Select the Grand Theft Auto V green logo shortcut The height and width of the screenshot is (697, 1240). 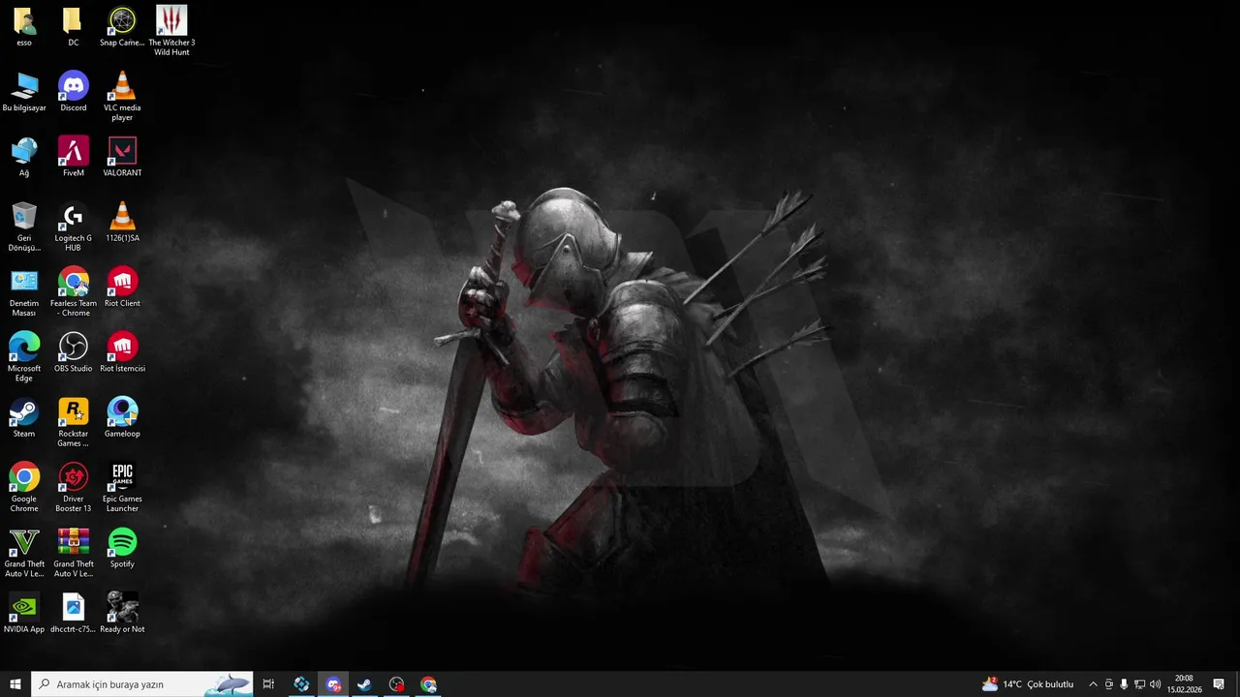pos(24,552)
